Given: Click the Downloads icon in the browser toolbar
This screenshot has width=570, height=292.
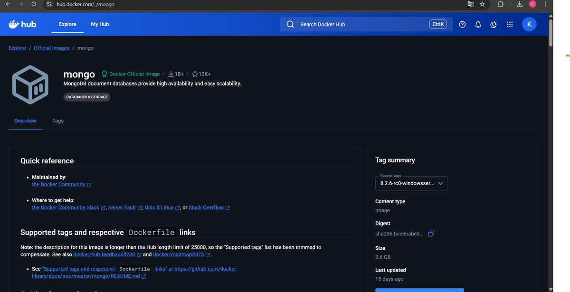Looking at the screenshot, I should coord(519,4).
